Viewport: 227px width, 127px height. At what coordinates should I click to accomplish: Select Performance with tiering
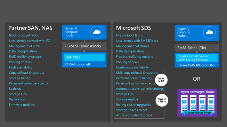point(134,78)
